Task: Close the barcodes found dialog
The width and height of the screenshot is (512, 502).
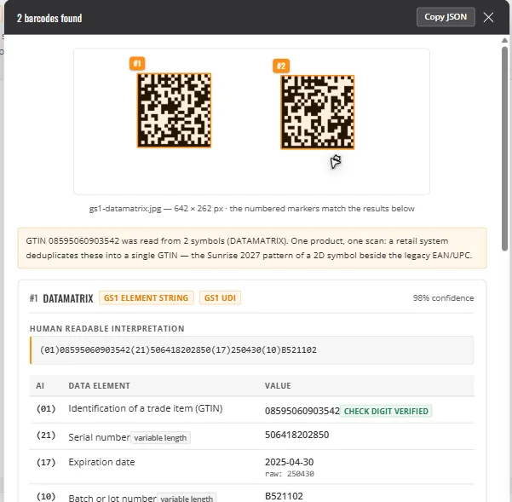Action: (488, 17)
